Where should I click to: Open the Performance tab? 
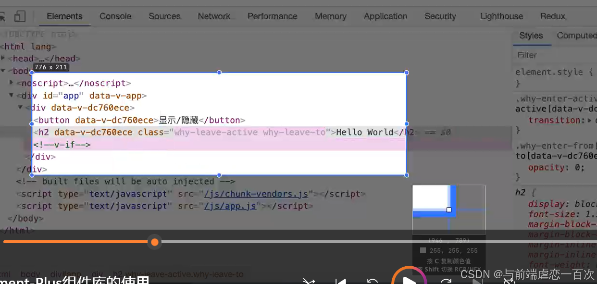coord(273,16)
